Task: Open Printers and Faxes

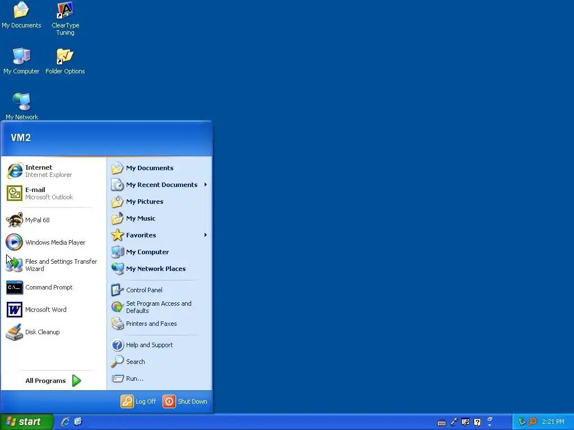Action: click(x=160, y=324)
